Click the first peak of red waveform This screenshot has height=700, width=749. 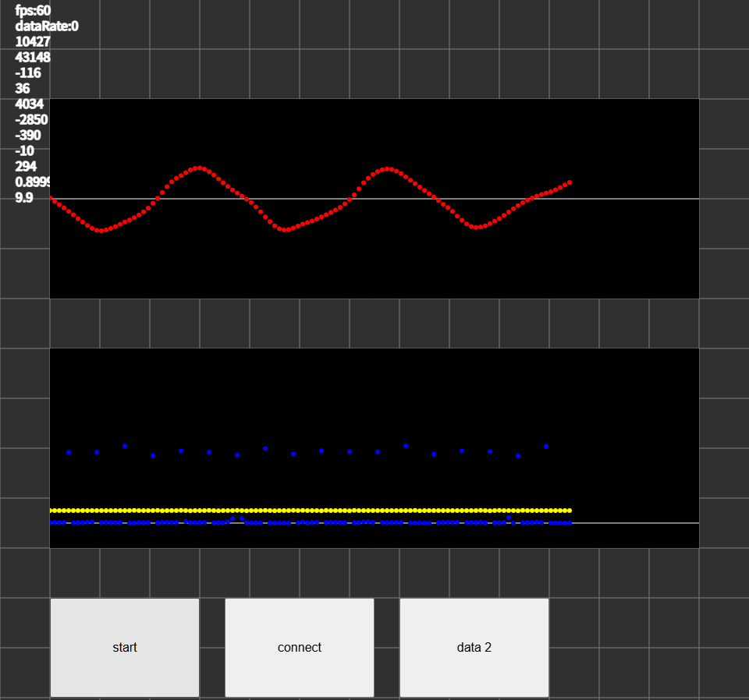(x=200, y=168)
